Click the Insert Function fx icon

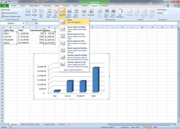tap(36, 23)
